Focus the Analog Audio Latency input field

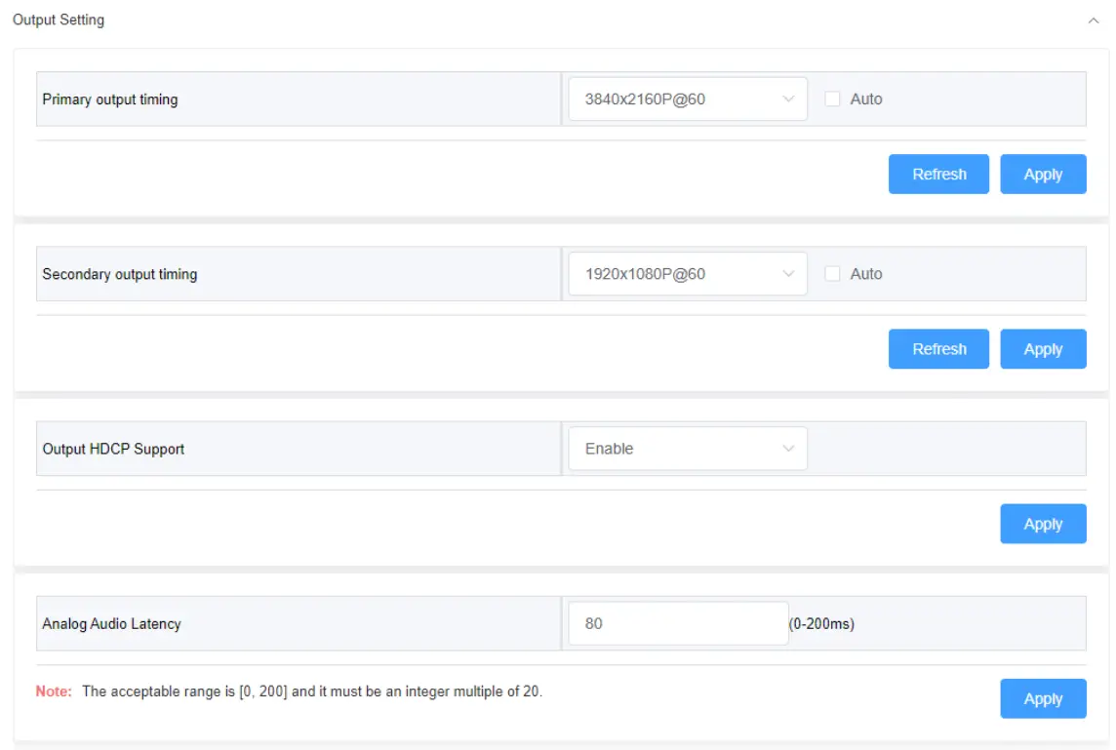pos(678,623)
